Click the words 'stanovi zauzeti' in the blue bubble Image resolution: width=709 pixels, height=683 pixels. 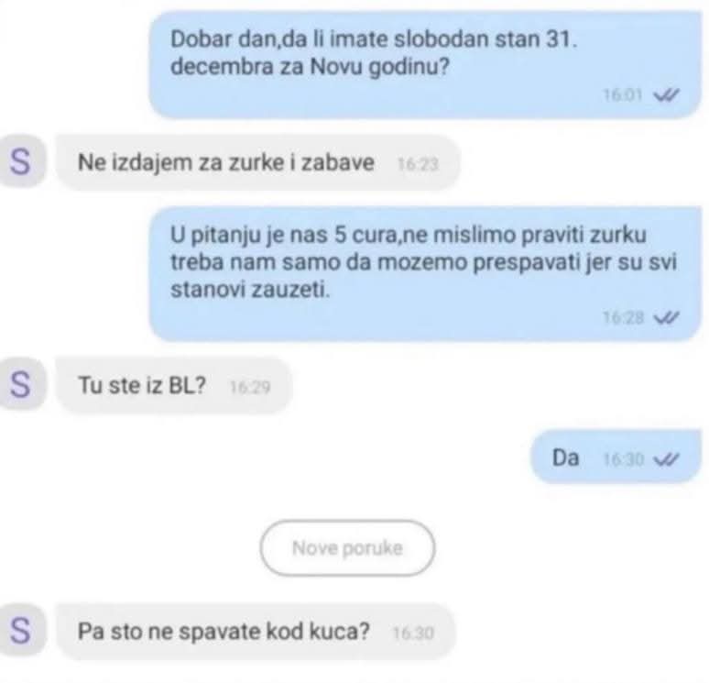[x=250, y=290]
